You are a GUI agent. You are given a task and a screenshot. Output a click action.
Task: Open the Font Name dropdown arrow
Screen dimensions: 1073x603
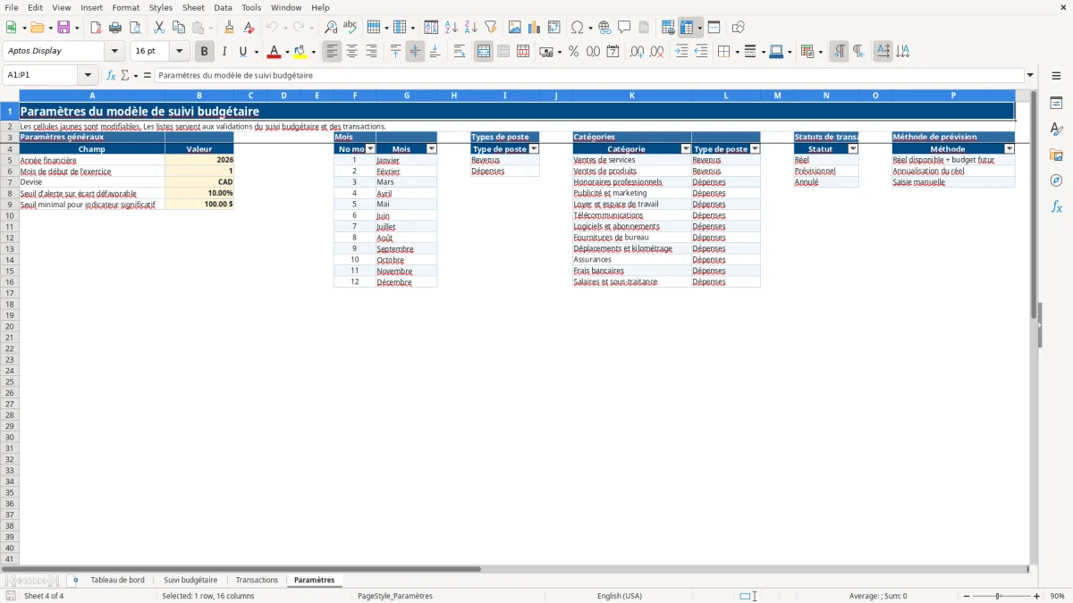click(x=114, y=52)
